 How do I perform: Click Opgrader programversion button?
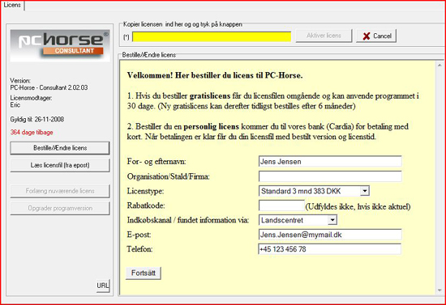pos(60,209)
